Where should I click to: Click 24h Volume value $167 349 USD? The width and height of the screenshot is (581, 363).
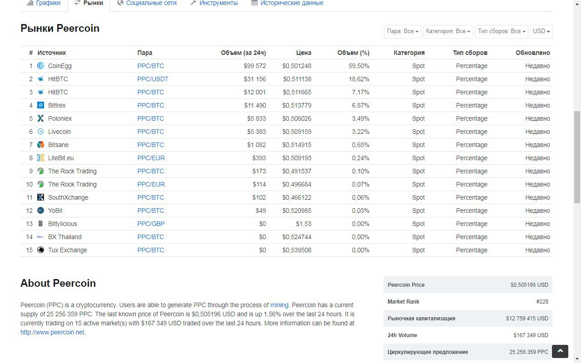pyautogui.click(x=531, y=335)
